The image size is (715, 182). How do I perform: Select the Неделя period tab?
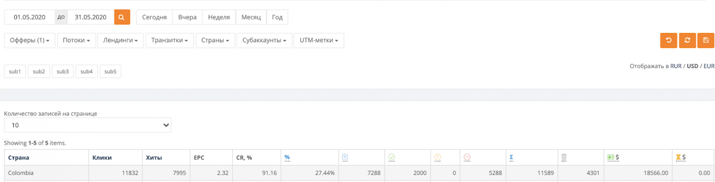[x=219, y=17]
